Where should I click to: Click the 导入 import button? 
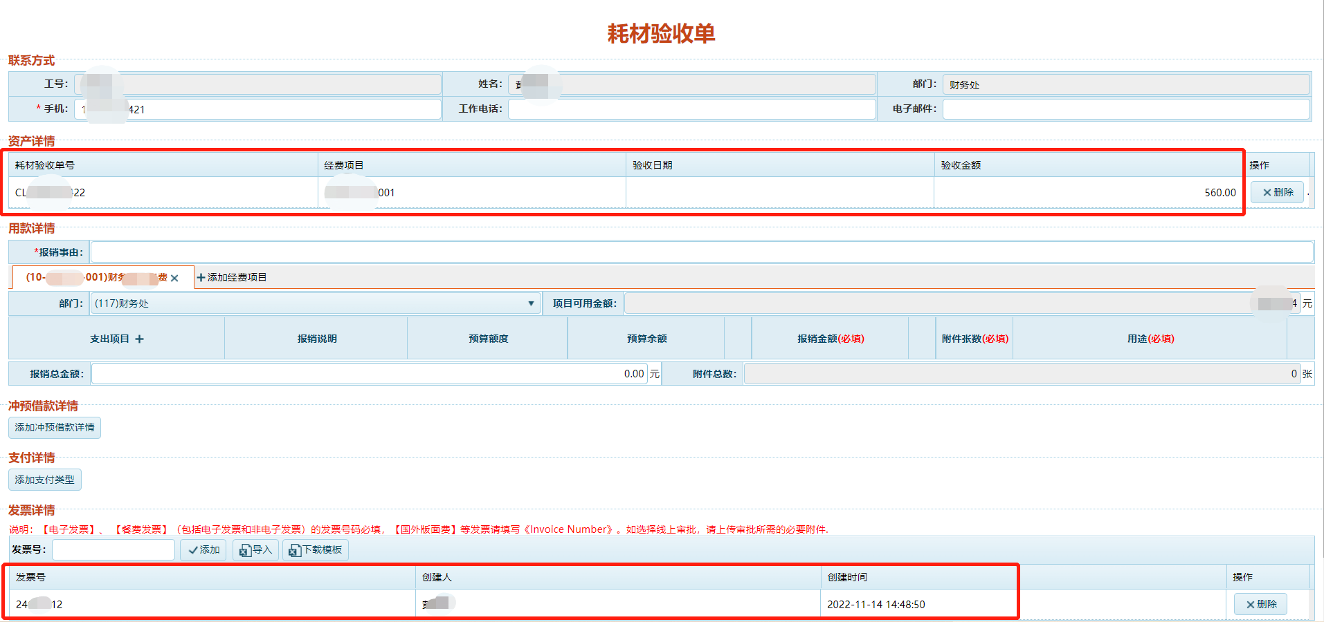[255, 549]
